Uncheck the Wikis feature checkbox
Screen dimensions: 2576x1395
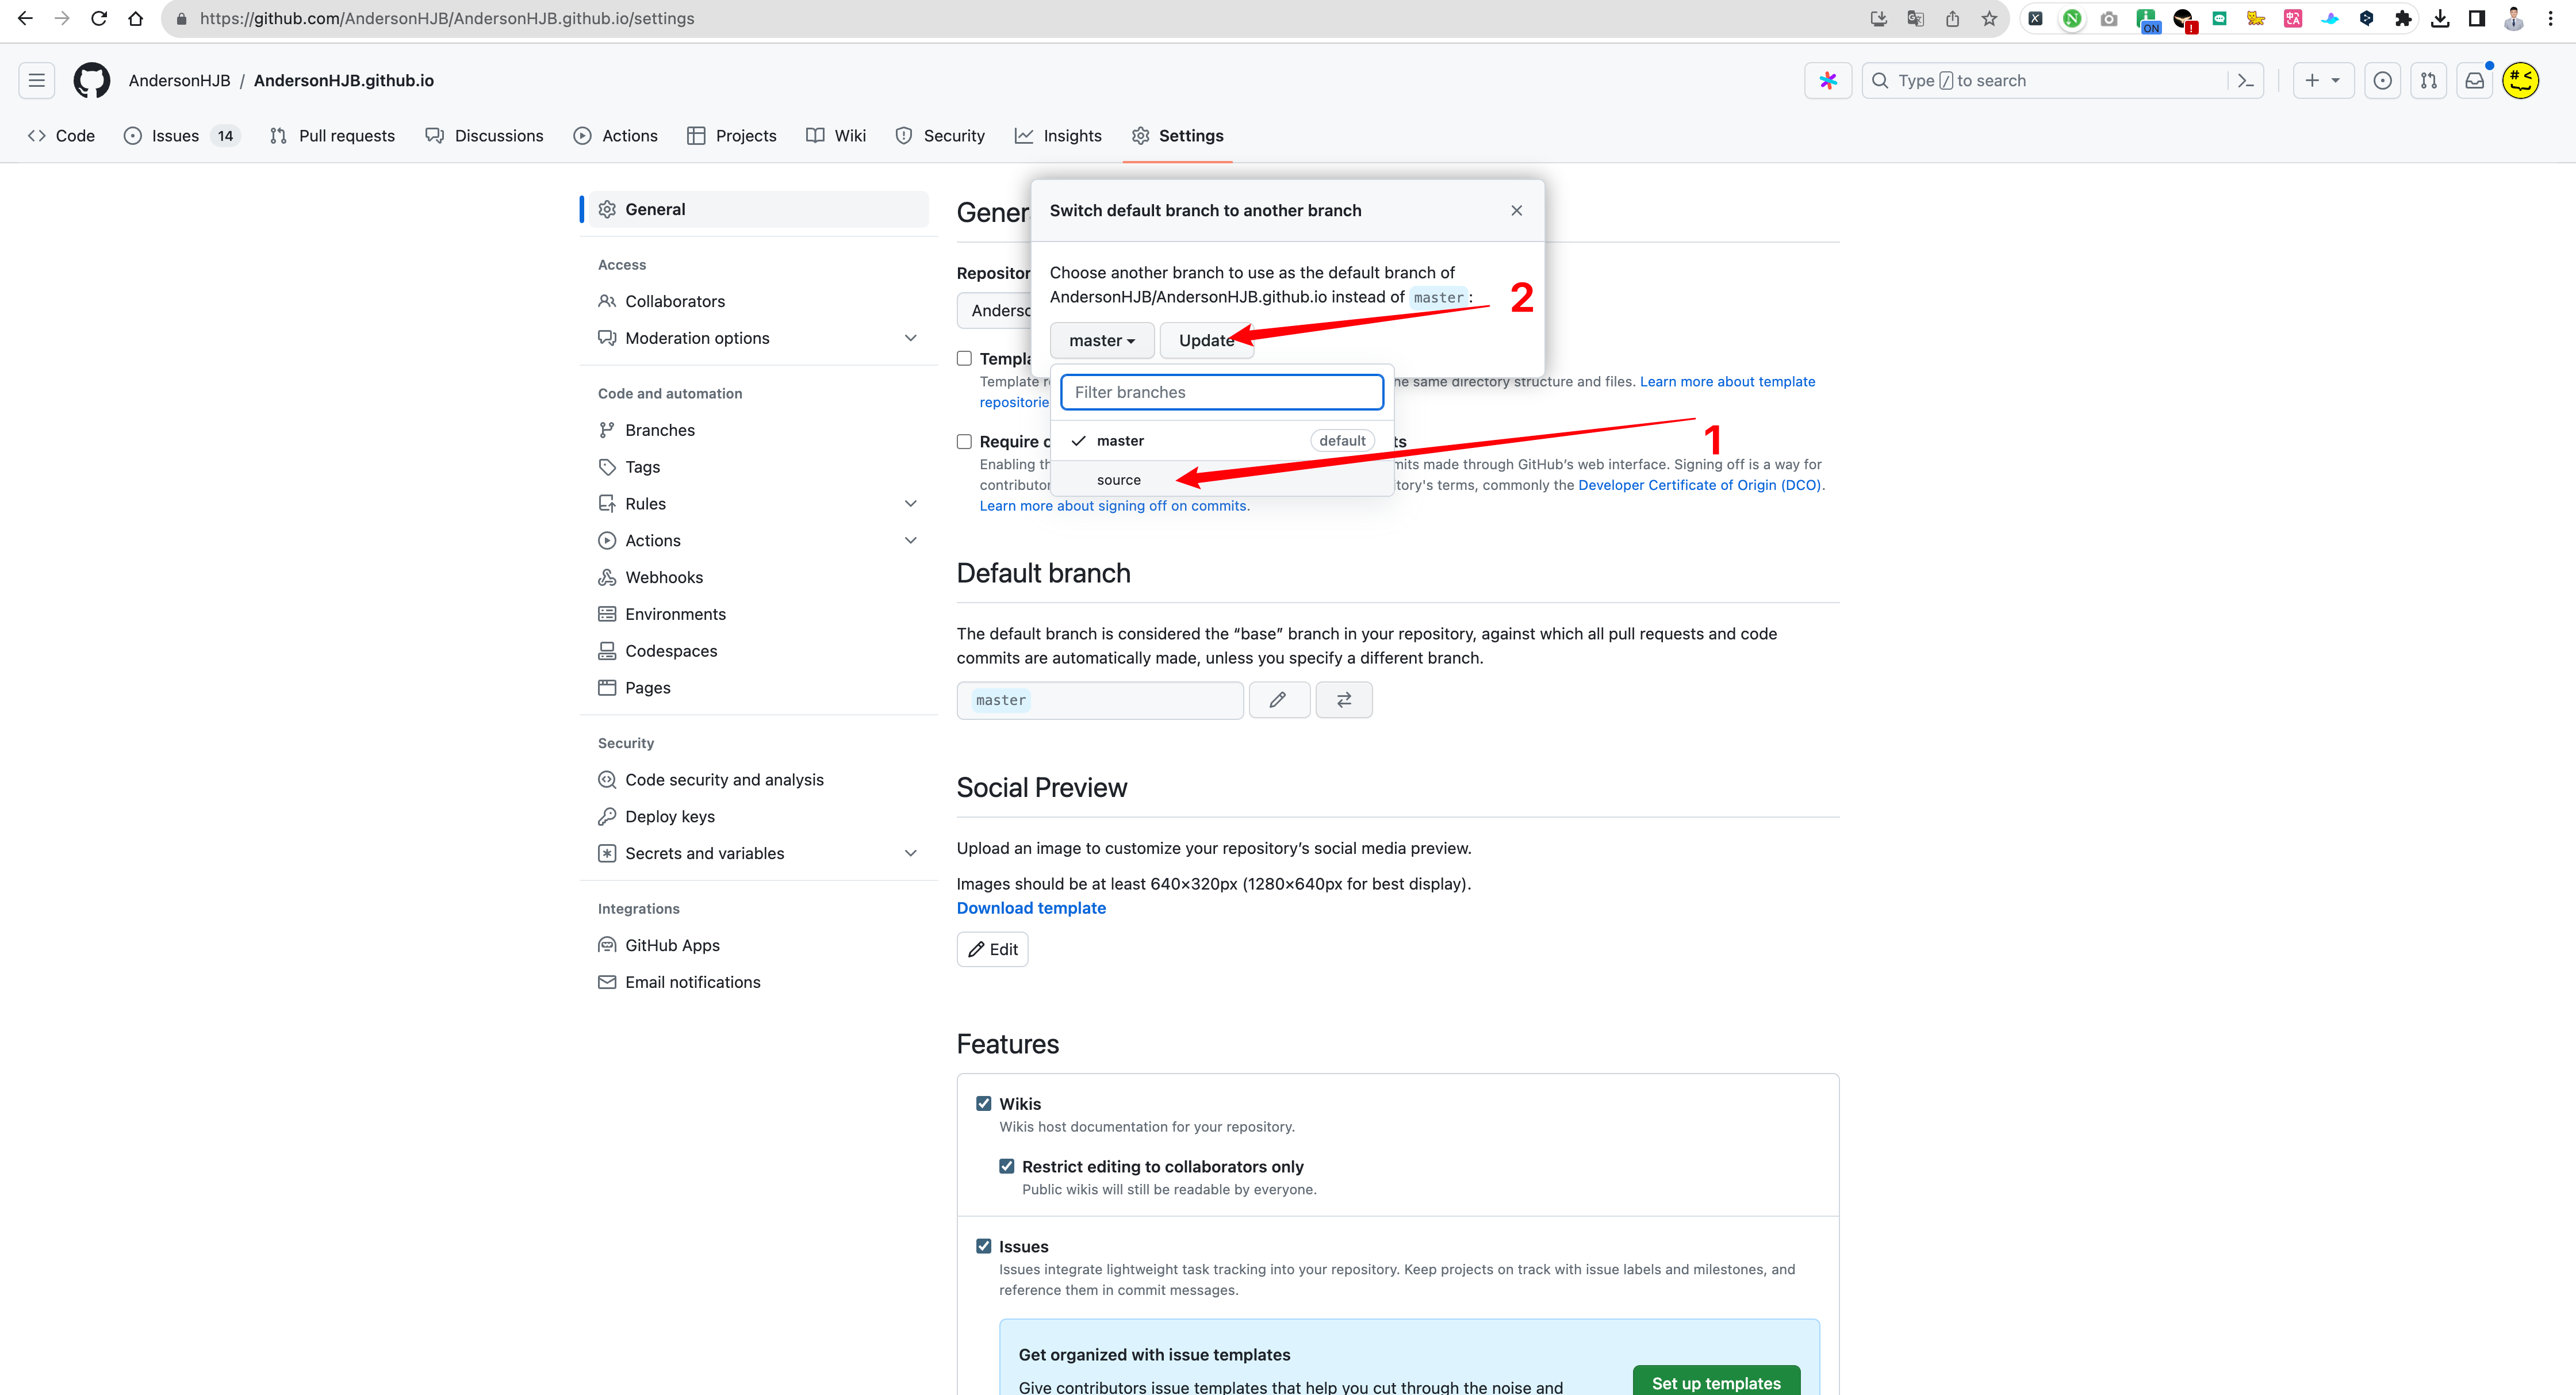pyautogui.click(x=984, y=1104)
